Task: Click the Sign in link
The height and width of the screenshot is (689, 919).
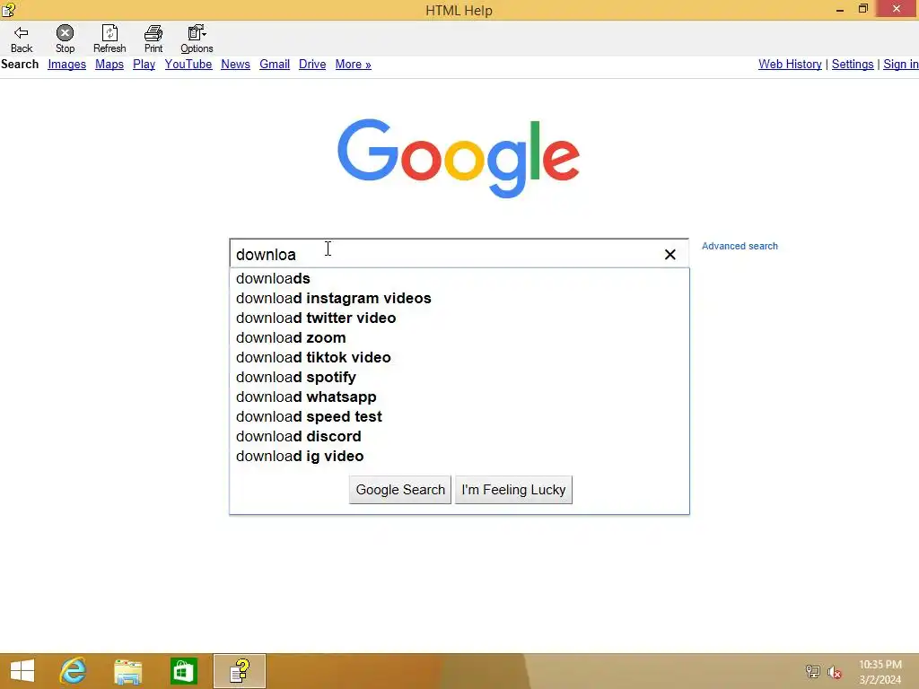Action: coord(901,65)
